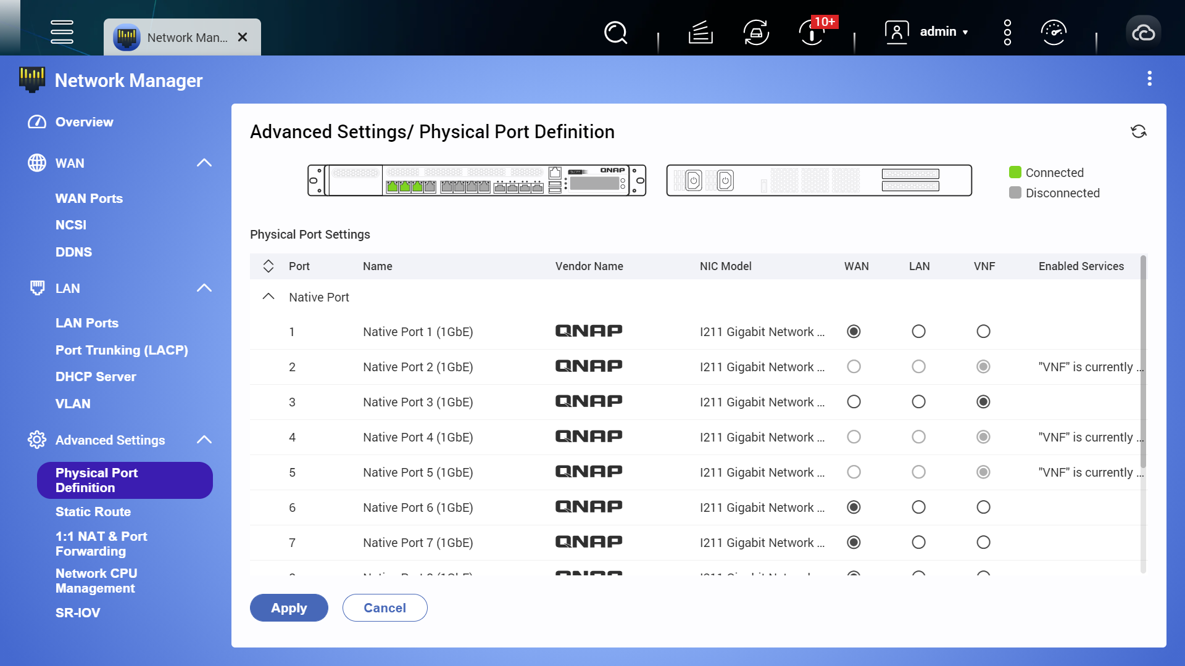Set Native Port 3 to WAN

854,402
